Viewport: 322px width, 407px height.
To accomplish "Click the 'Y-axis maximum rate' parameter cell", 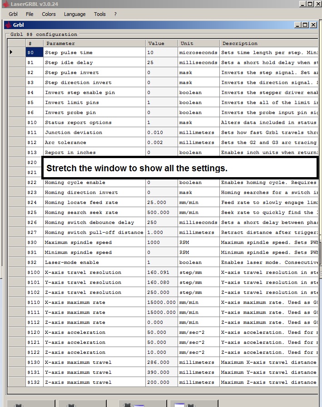I will click(94, 313).
